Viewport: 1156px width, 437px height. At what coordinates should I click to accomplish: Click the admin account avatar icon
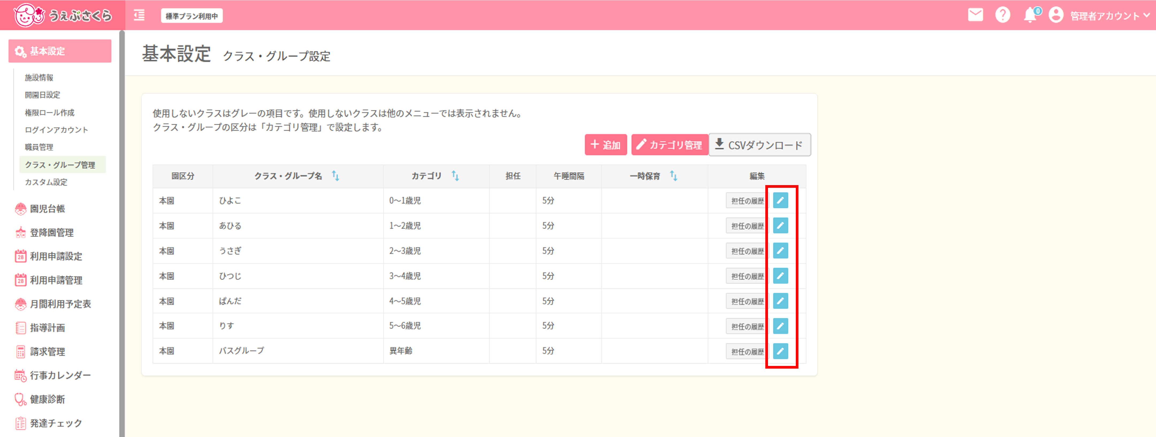(x=1056, y=15)
